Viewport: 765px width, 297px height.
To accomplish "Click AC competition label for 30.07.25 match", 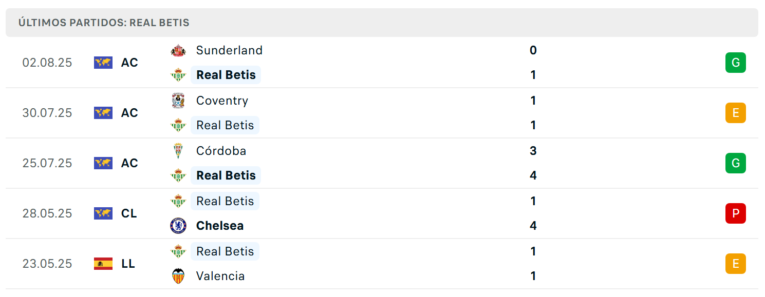I will pos(129,113).
